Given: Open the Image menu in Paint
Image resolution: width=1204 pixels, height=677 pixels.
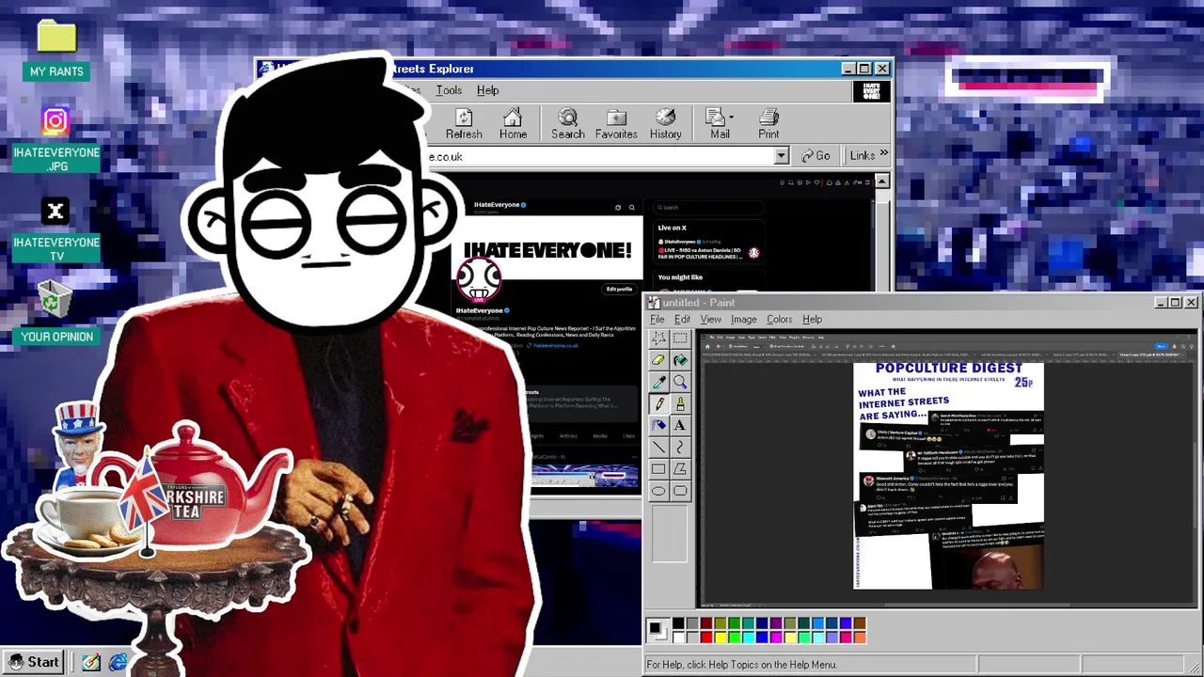Looking at the screenshot, I should [744, 320].
